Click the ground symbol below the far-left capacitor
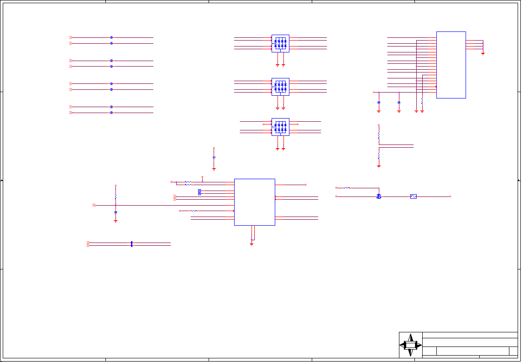 click(x=115, y=221)
